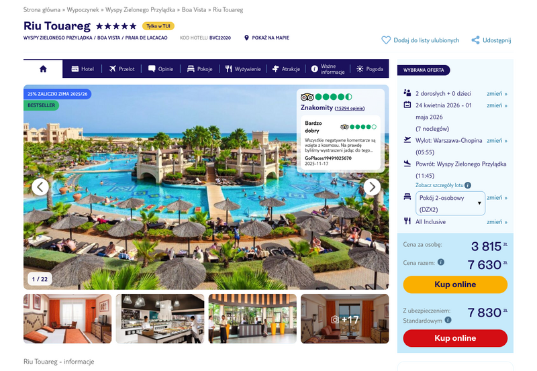This screenshot has height=371, width=537.
Task: Open the Pogoda tab
Action: pos(370,69)
